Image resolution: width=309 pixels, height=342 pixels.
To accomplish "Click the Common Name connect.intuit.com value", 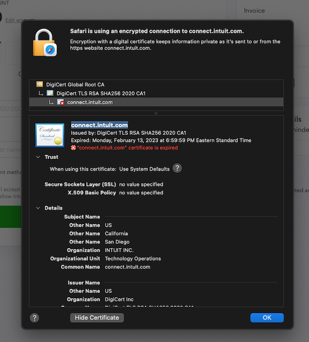I will [x=127, y=267].
